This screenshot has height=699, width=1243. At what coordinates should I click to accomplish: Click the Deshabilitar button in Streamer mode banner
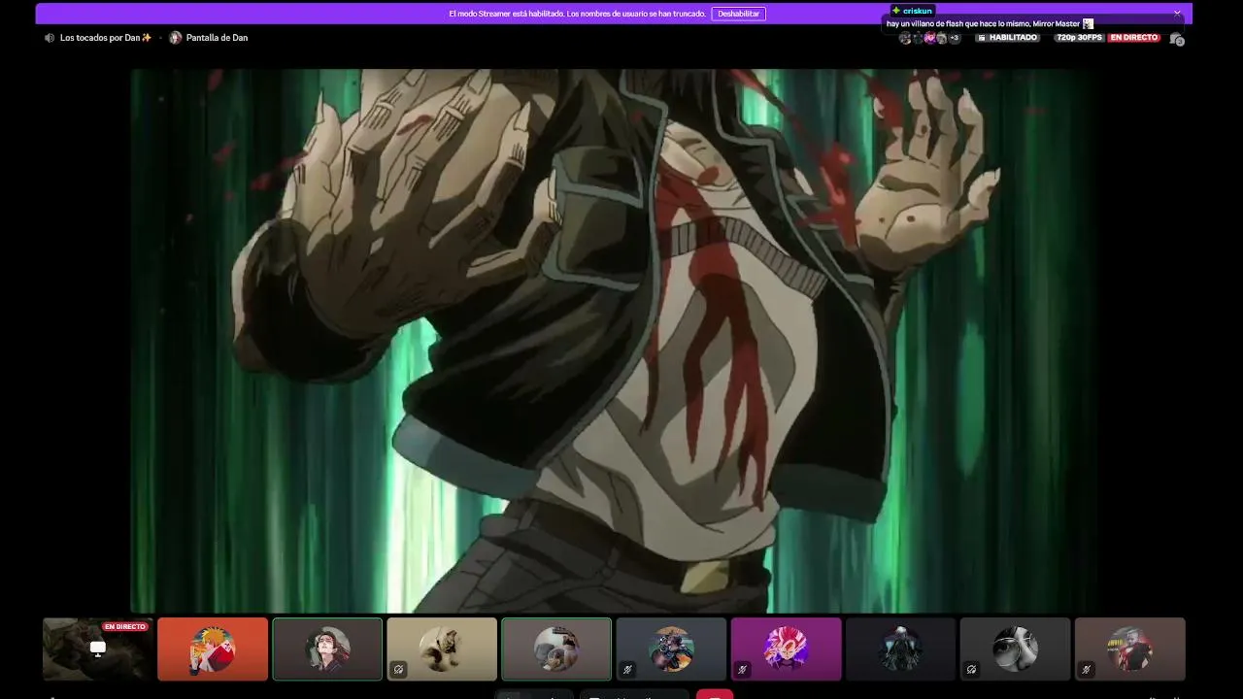[x=738, y=14]
